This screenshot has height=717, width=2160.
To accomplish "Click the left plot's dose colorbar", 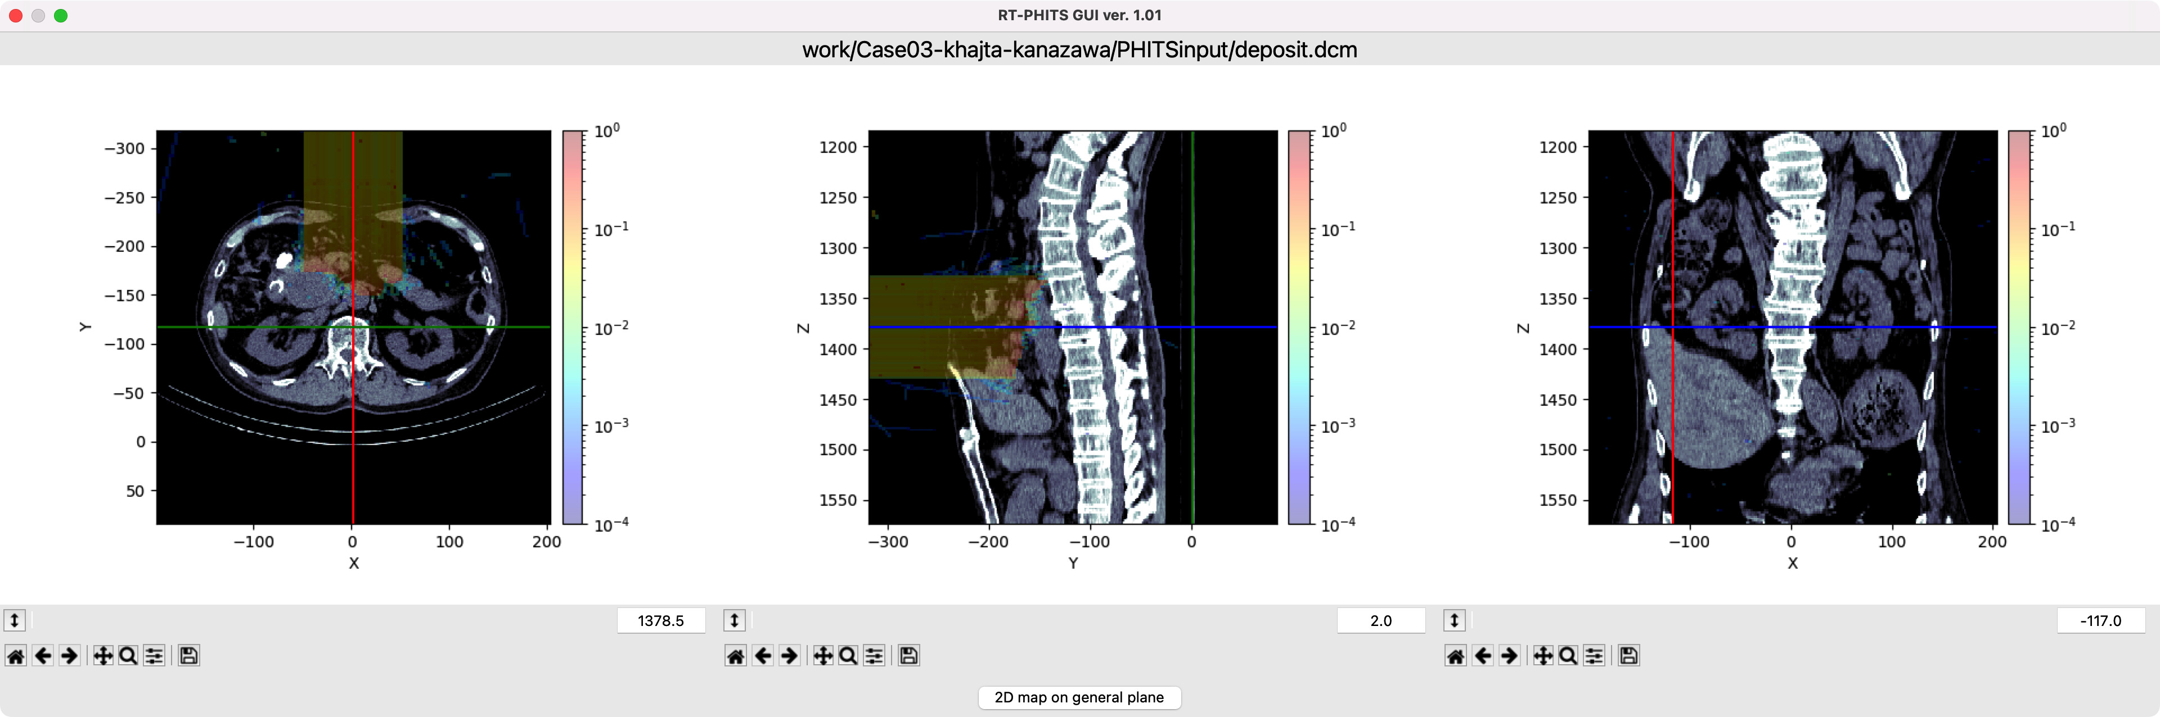I will pos(573,326).
